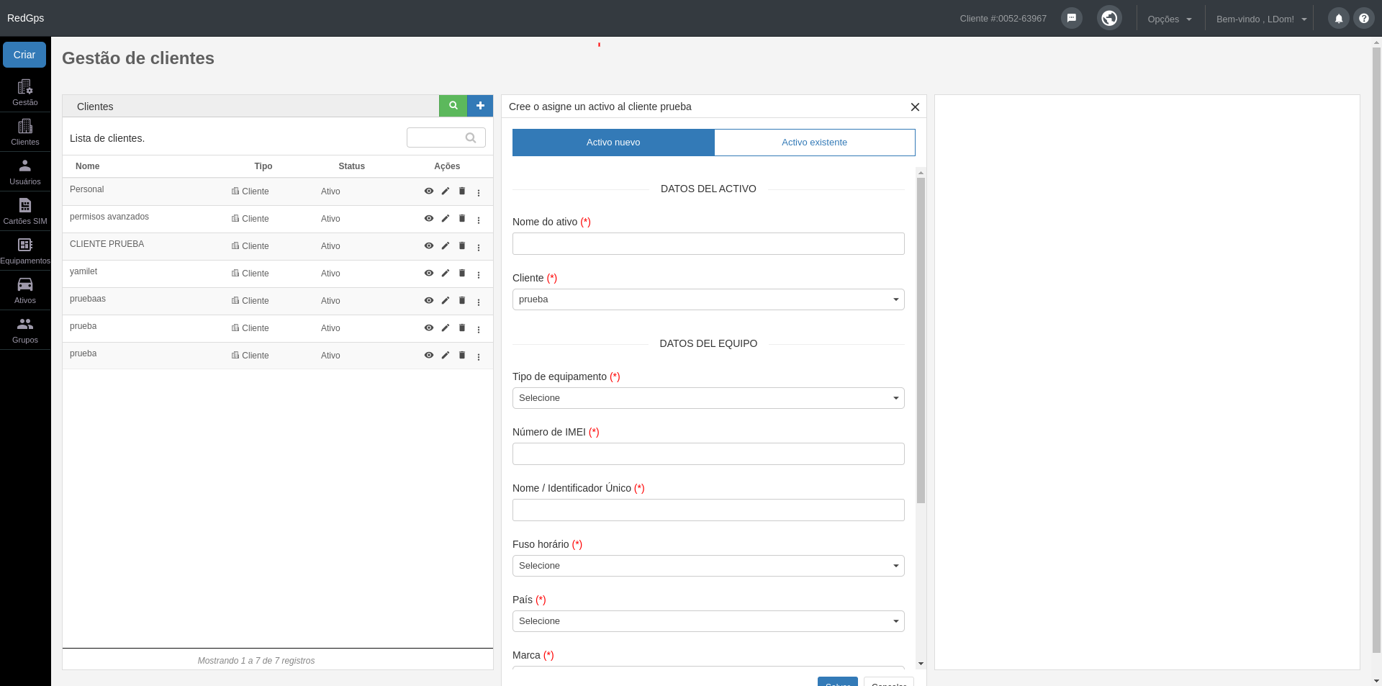Click the form's vertical scrollbar thumb
Image resolution: width=1382 pixels, height=686 pixels.
pos(921,340)
